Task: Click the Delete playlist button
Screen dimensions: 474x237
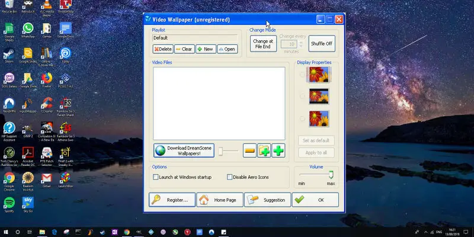Action: (163, 49)
